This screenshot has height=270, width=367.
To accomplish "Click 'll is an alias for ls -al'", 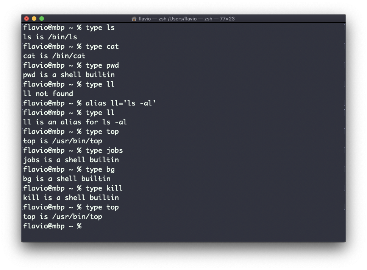I will (x=75, y=122).
